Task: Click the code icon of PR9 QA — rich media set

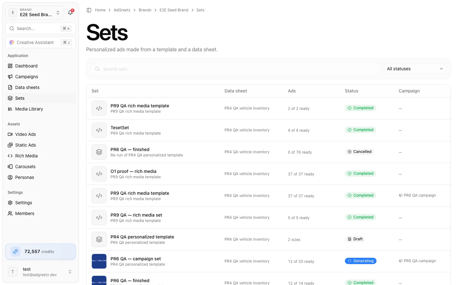Action: (x=99, y=218)
